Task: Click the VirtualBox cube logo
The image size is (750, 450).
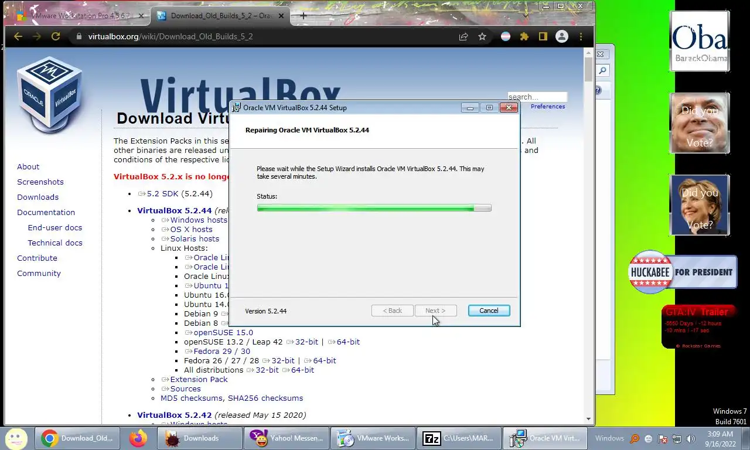Action: pos(49,95)
